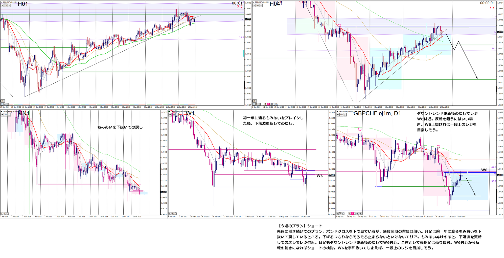Click the W1 timeframe button in the H04 chart
The width and height of the screenshot is (504, 258).
click(258, 5)
